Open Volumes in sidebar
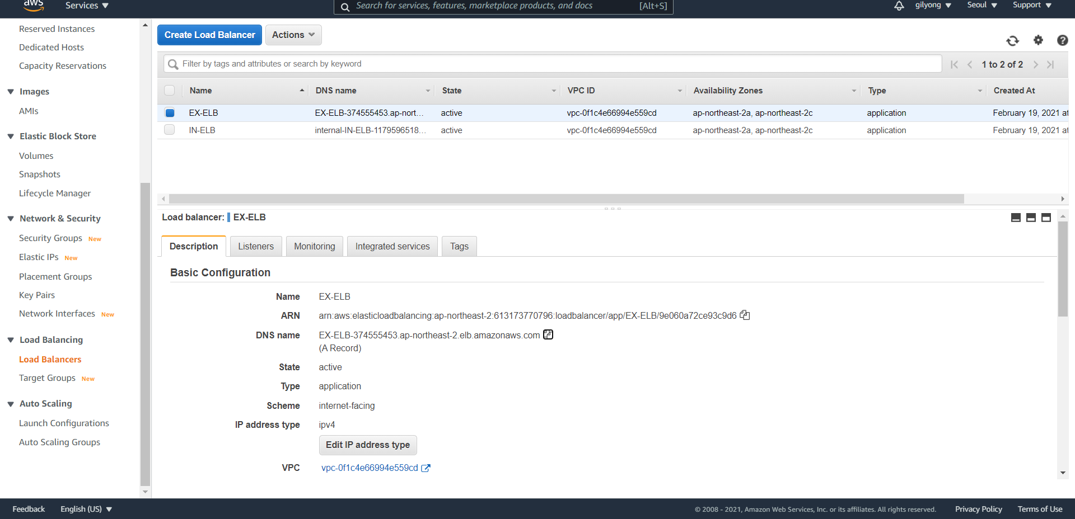 pyautogui.click(x=36, y=156)
